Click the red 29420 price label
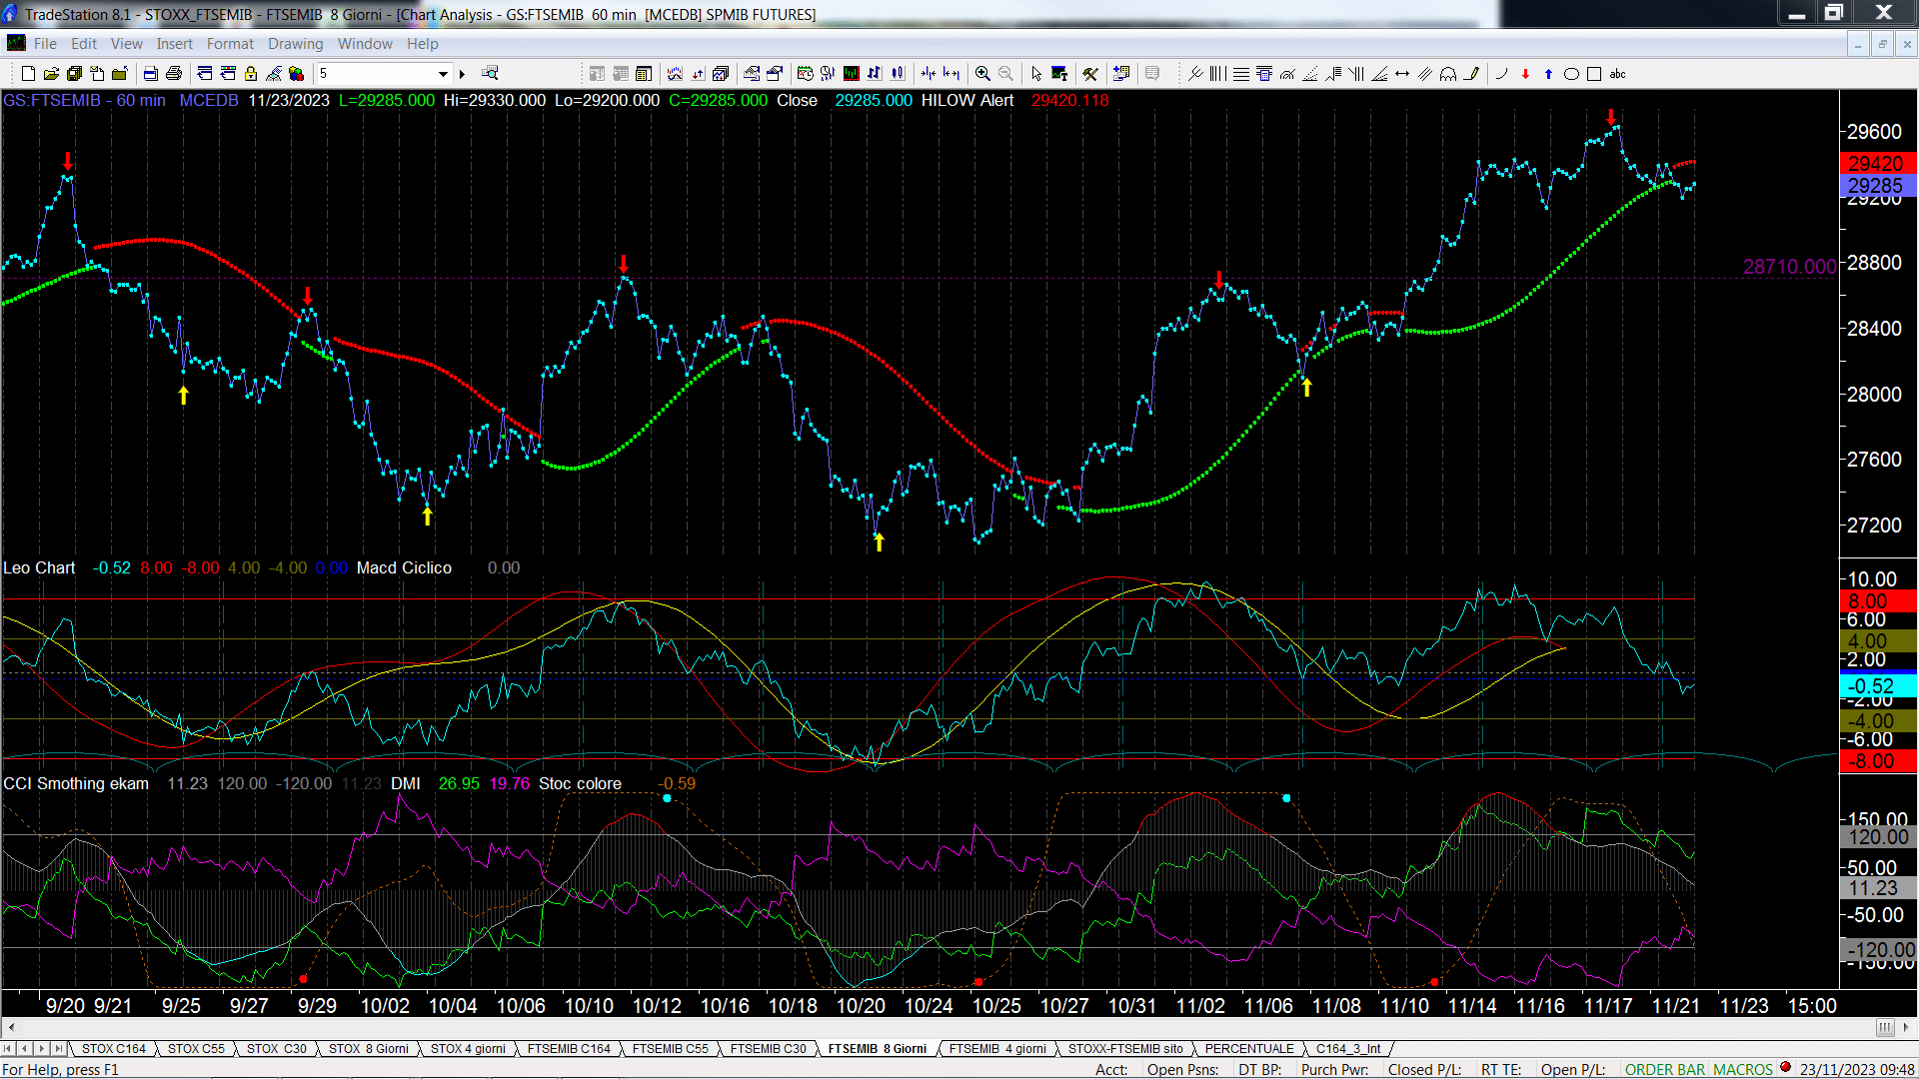Screen dimensions: 1919x1079 (x=1877, y=164)
